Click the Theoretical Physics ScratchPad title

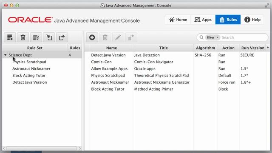click(161, 76)
